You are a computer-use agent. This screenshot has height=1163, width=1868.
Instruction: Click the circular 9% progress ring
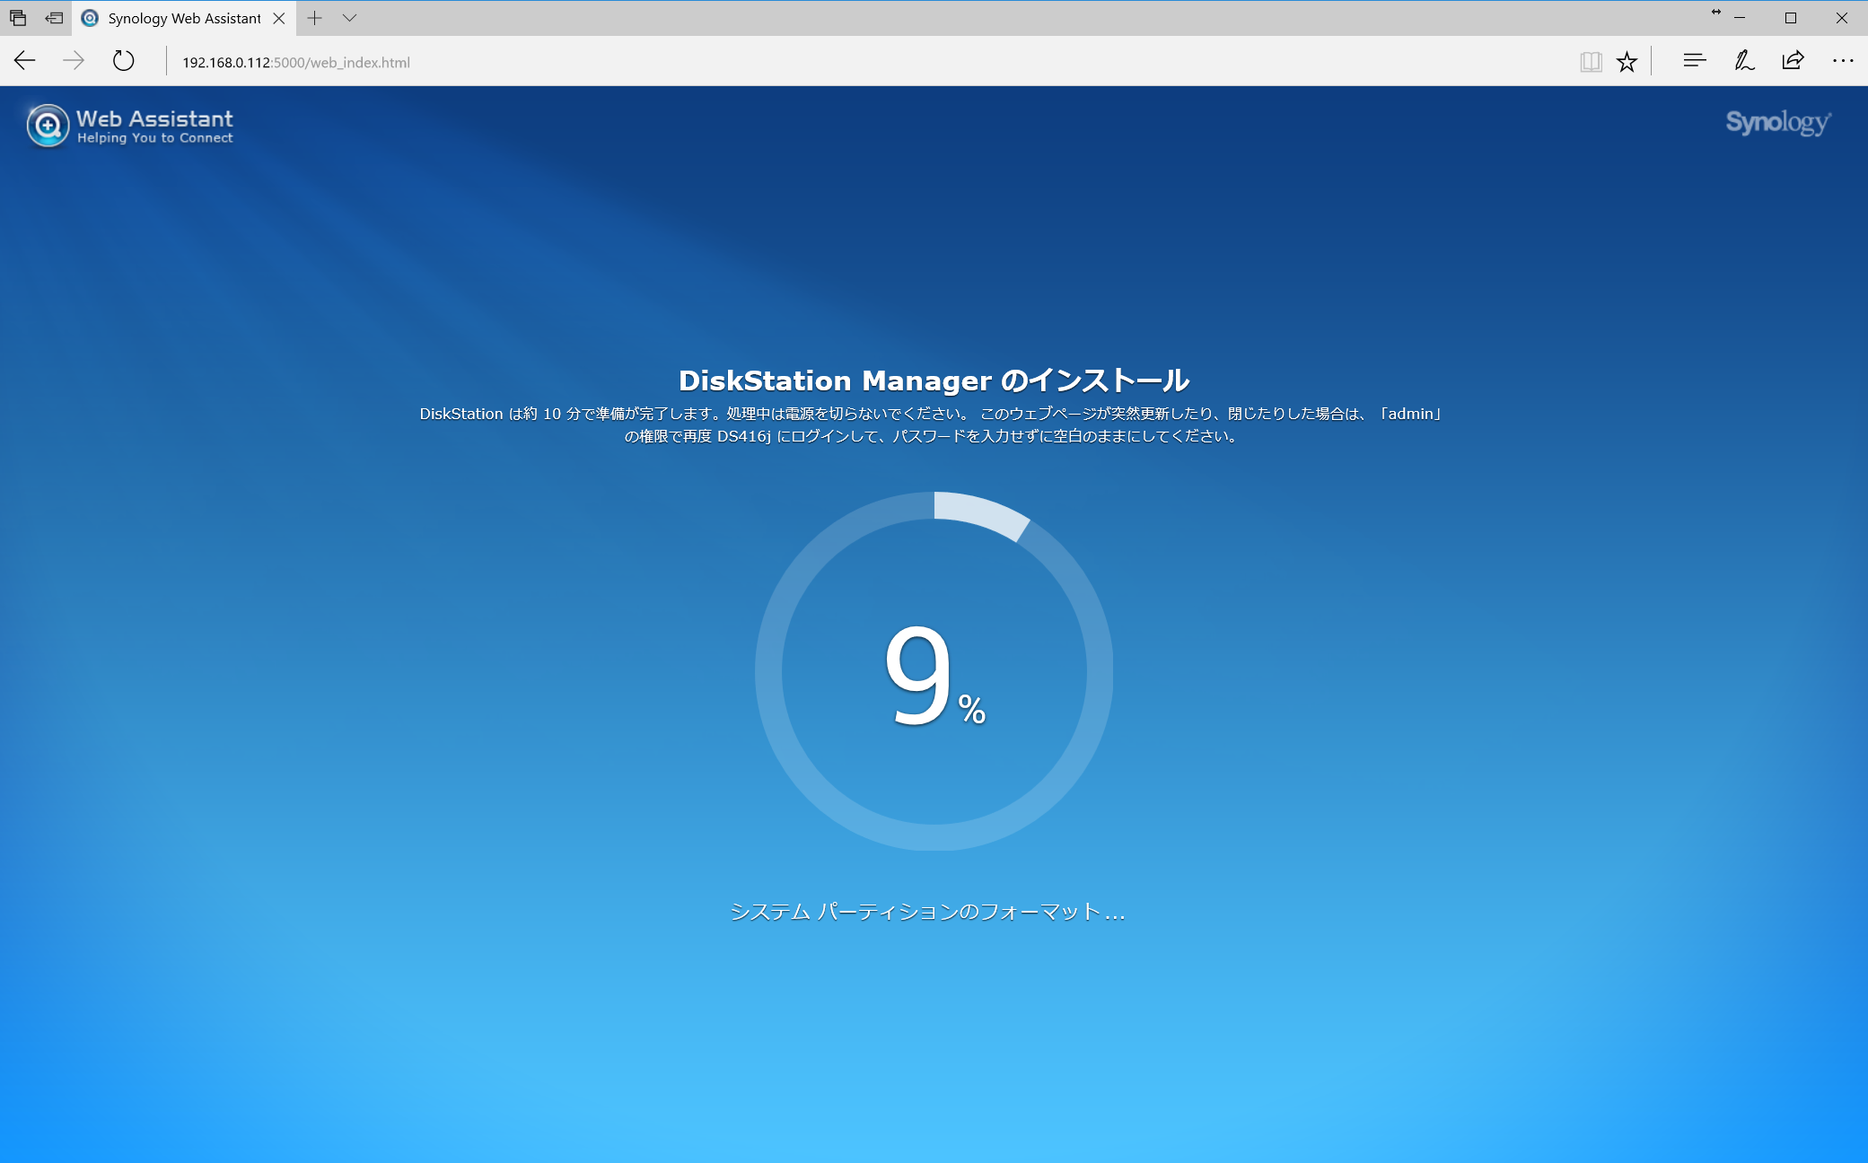pyautogui.click(x=934, y=671)
